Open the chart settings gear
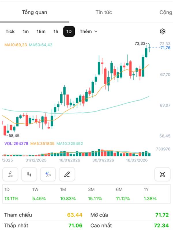The width and height of the screenshot is (173, 230). click(x=163, y=31)
